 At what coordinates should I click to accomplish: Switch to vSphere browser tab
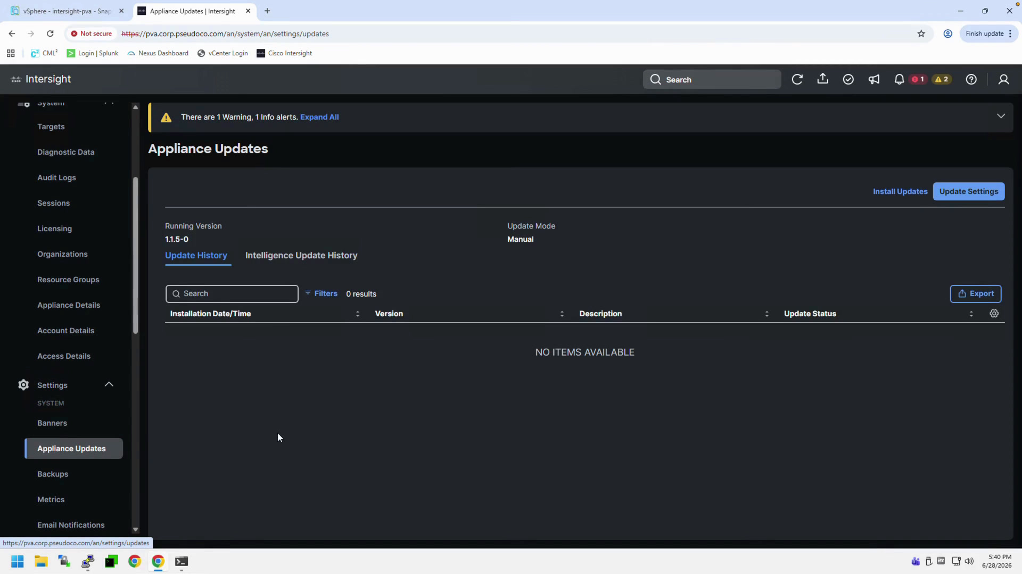pyautogui.click(x=67, y=11)
